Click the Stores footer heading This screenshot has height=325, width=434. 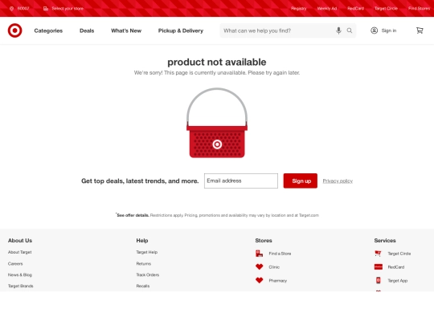(264, 241)
